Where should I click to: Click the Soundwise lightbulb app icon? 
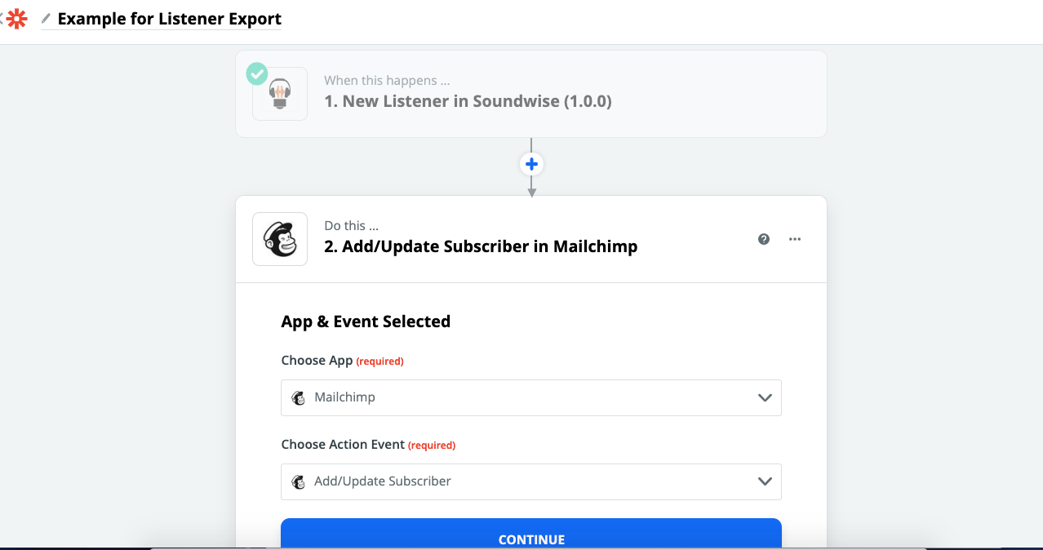pos(280,94)
